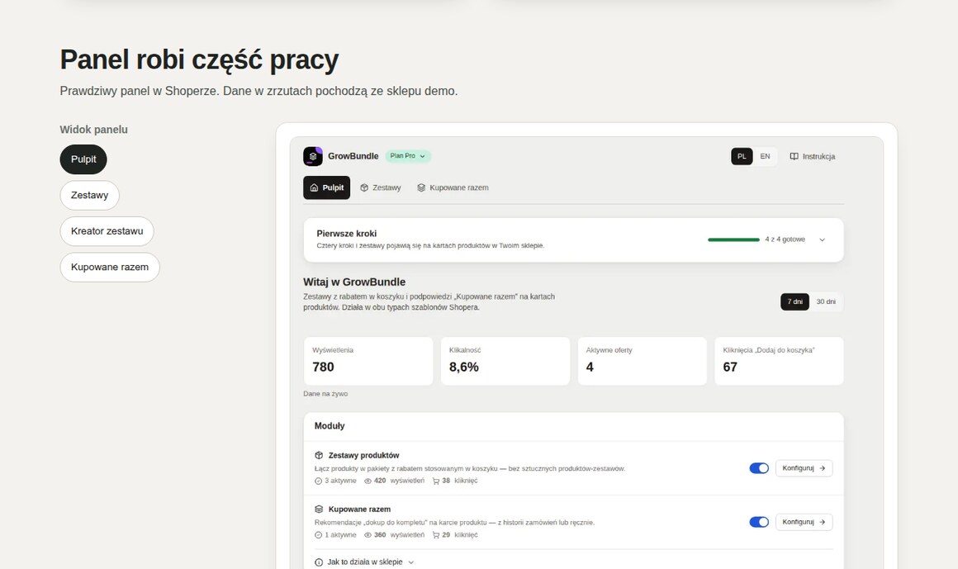Click the stack icon next to Kupowane razem module
This screenshot has height=569, width=958.
tap(318, 509)
